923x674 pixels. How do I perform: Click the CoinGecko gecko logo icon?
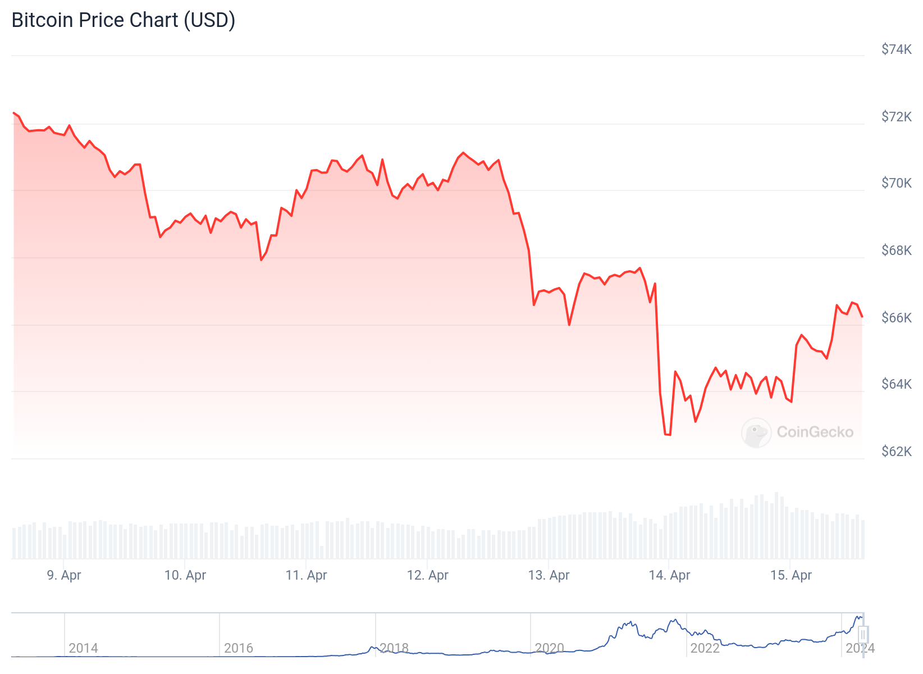click(756, 432)
